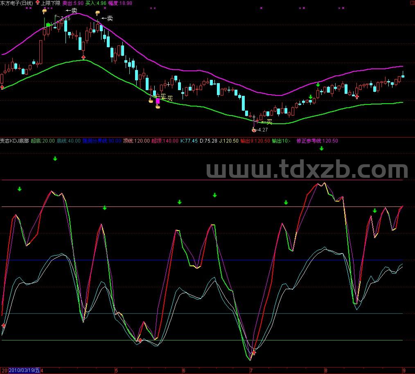Viewport: 415px width, 374px height.
Task: Click the red up arrow at the chart's left edge
Action: point(2,87)
